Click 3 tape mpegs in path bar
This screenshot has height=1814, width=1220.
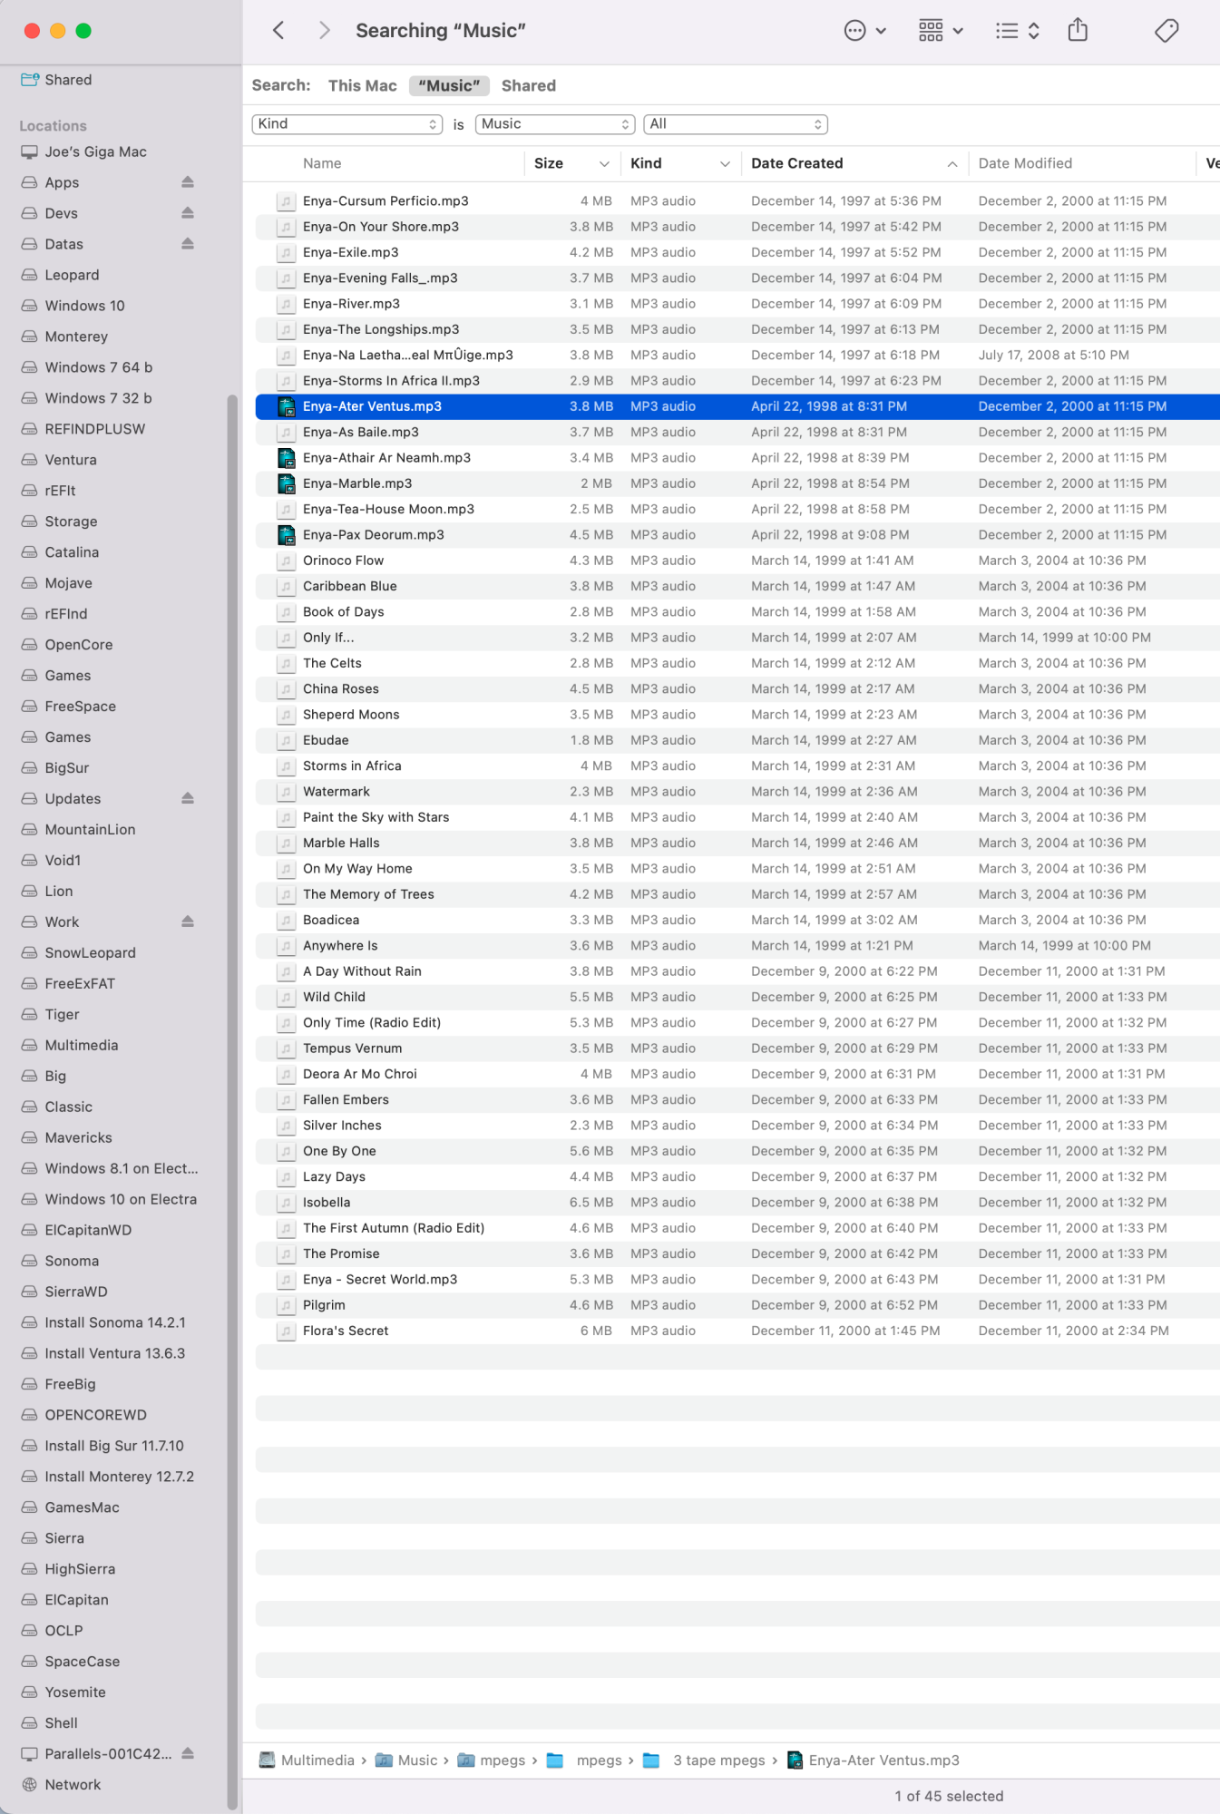pos(704,1760)
